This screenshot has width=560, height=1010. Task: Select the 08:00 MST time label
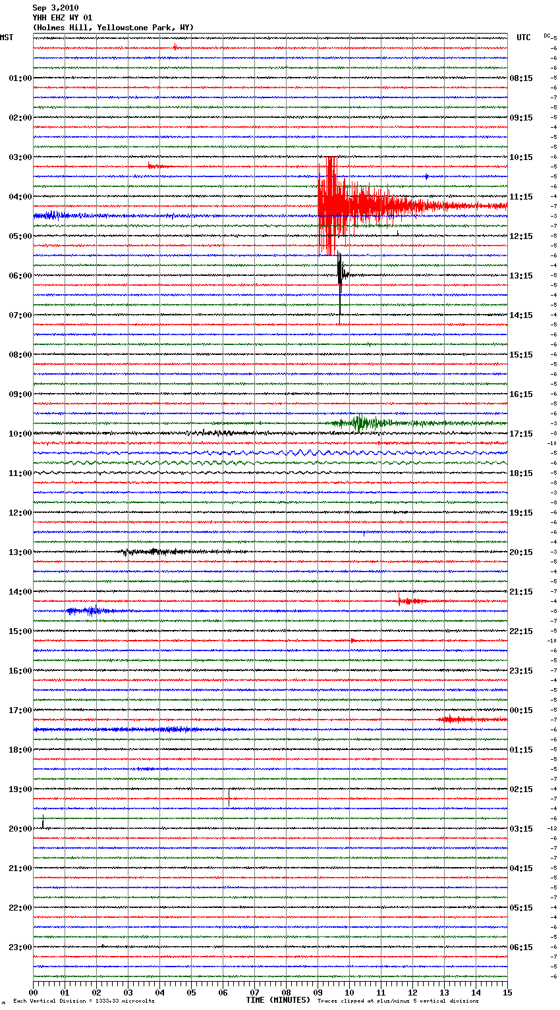click(x=20, y=355)
